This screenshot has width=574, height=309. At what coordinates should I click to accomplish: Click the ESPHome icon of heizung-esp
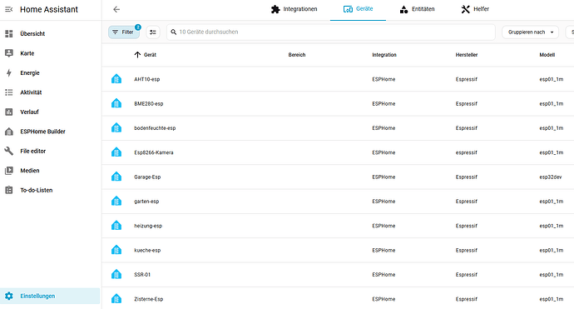[x=116, y=226]
